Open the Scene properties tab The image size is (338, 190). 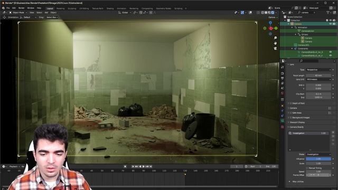(283, 88)
